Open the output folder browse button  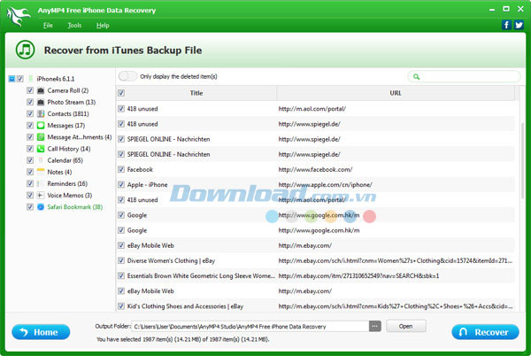click(375, 326)
